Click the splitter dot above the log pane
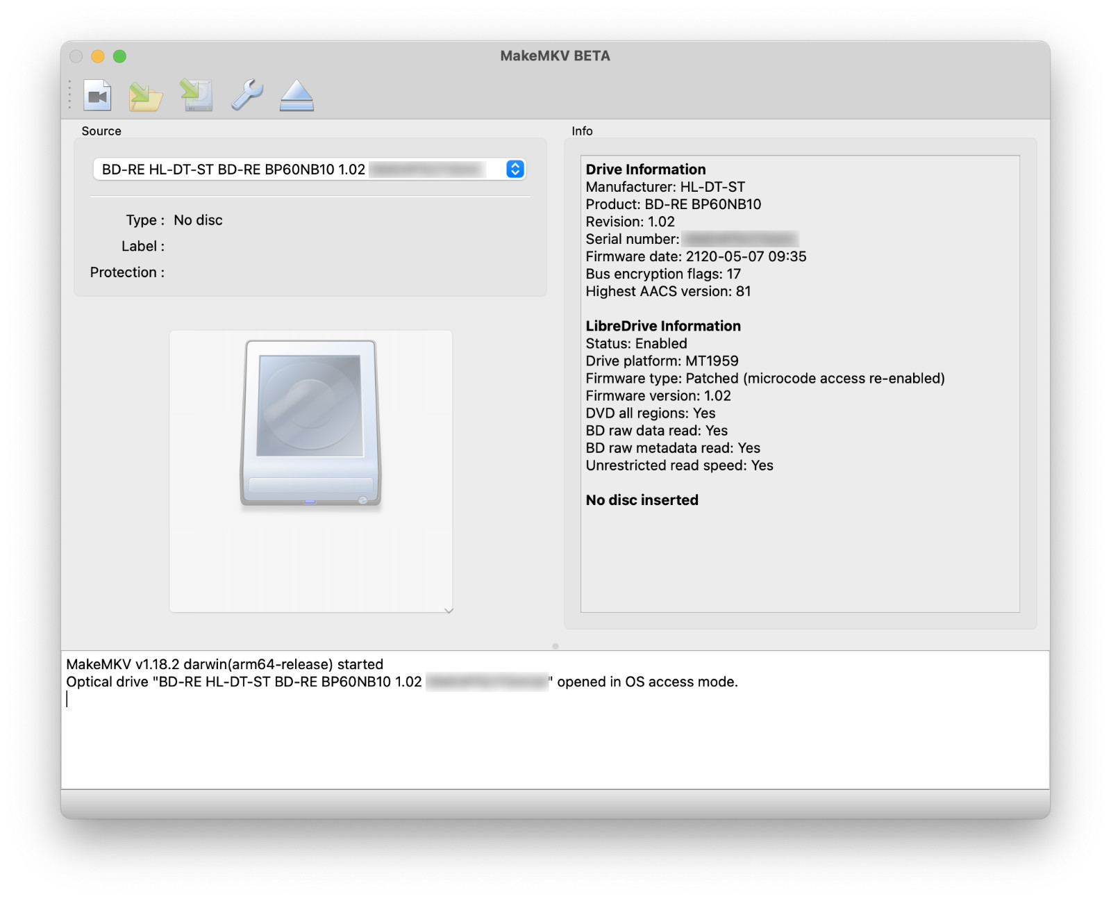Image resolution: width=1111 pixels, height=899 pixels. coord(555,646)
